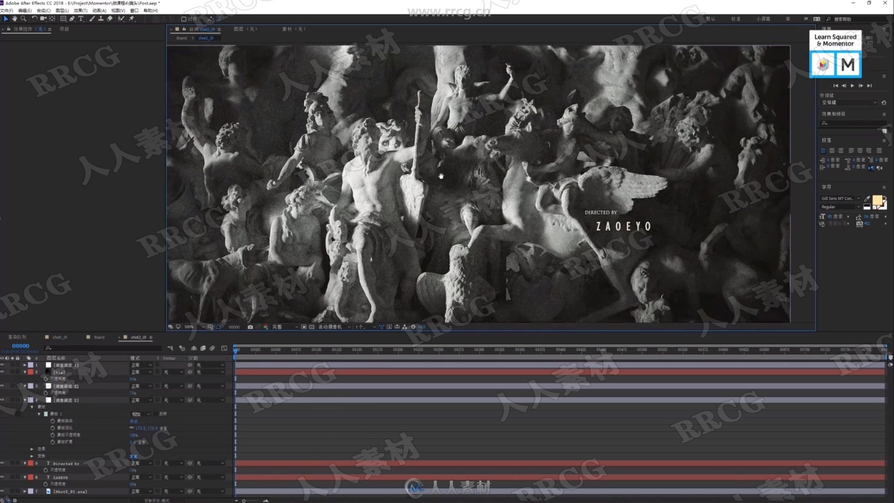Select the Hand tool
This screenshot has width=894, height=503.
14,19
